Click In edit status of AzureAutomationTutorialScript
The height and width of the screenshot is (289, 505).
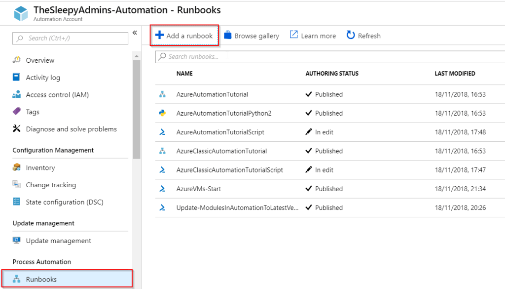319,132
